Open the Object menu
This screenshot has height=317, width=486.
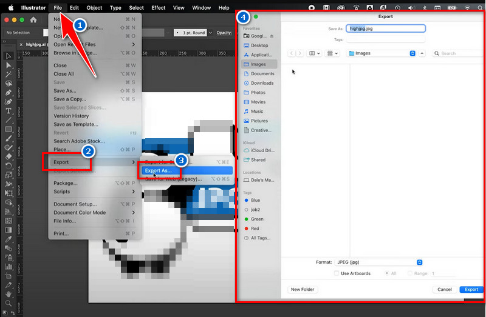[94, 8]
